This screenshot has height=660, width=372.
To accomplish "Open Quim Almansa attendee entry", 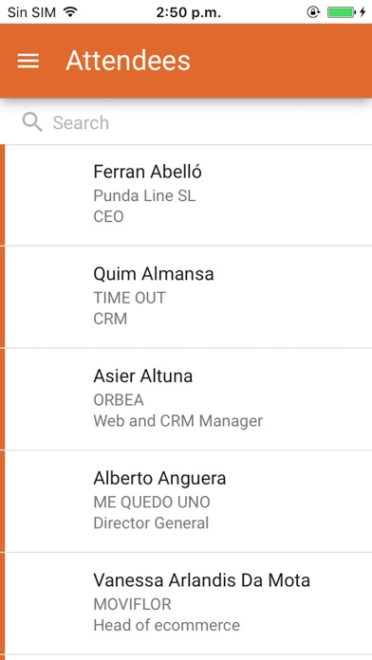I will point(186,297).
